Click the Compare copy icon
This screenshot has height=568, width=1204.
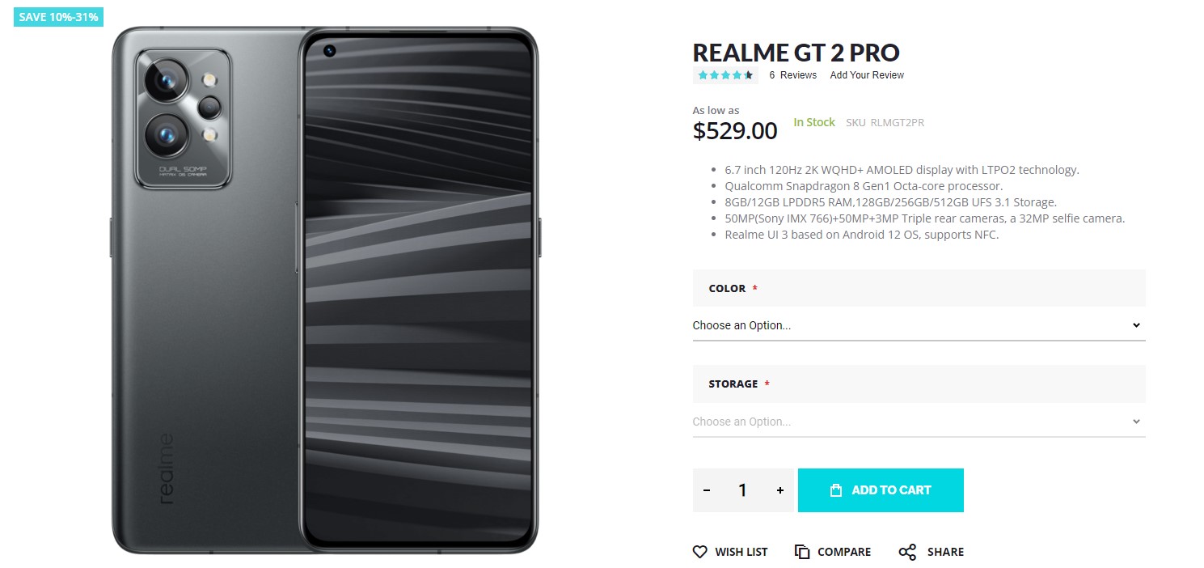[802, 551]
